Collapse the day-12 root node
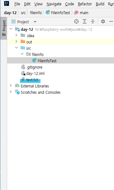This screenshot has height=190, width=114. [x=11, y=29]
